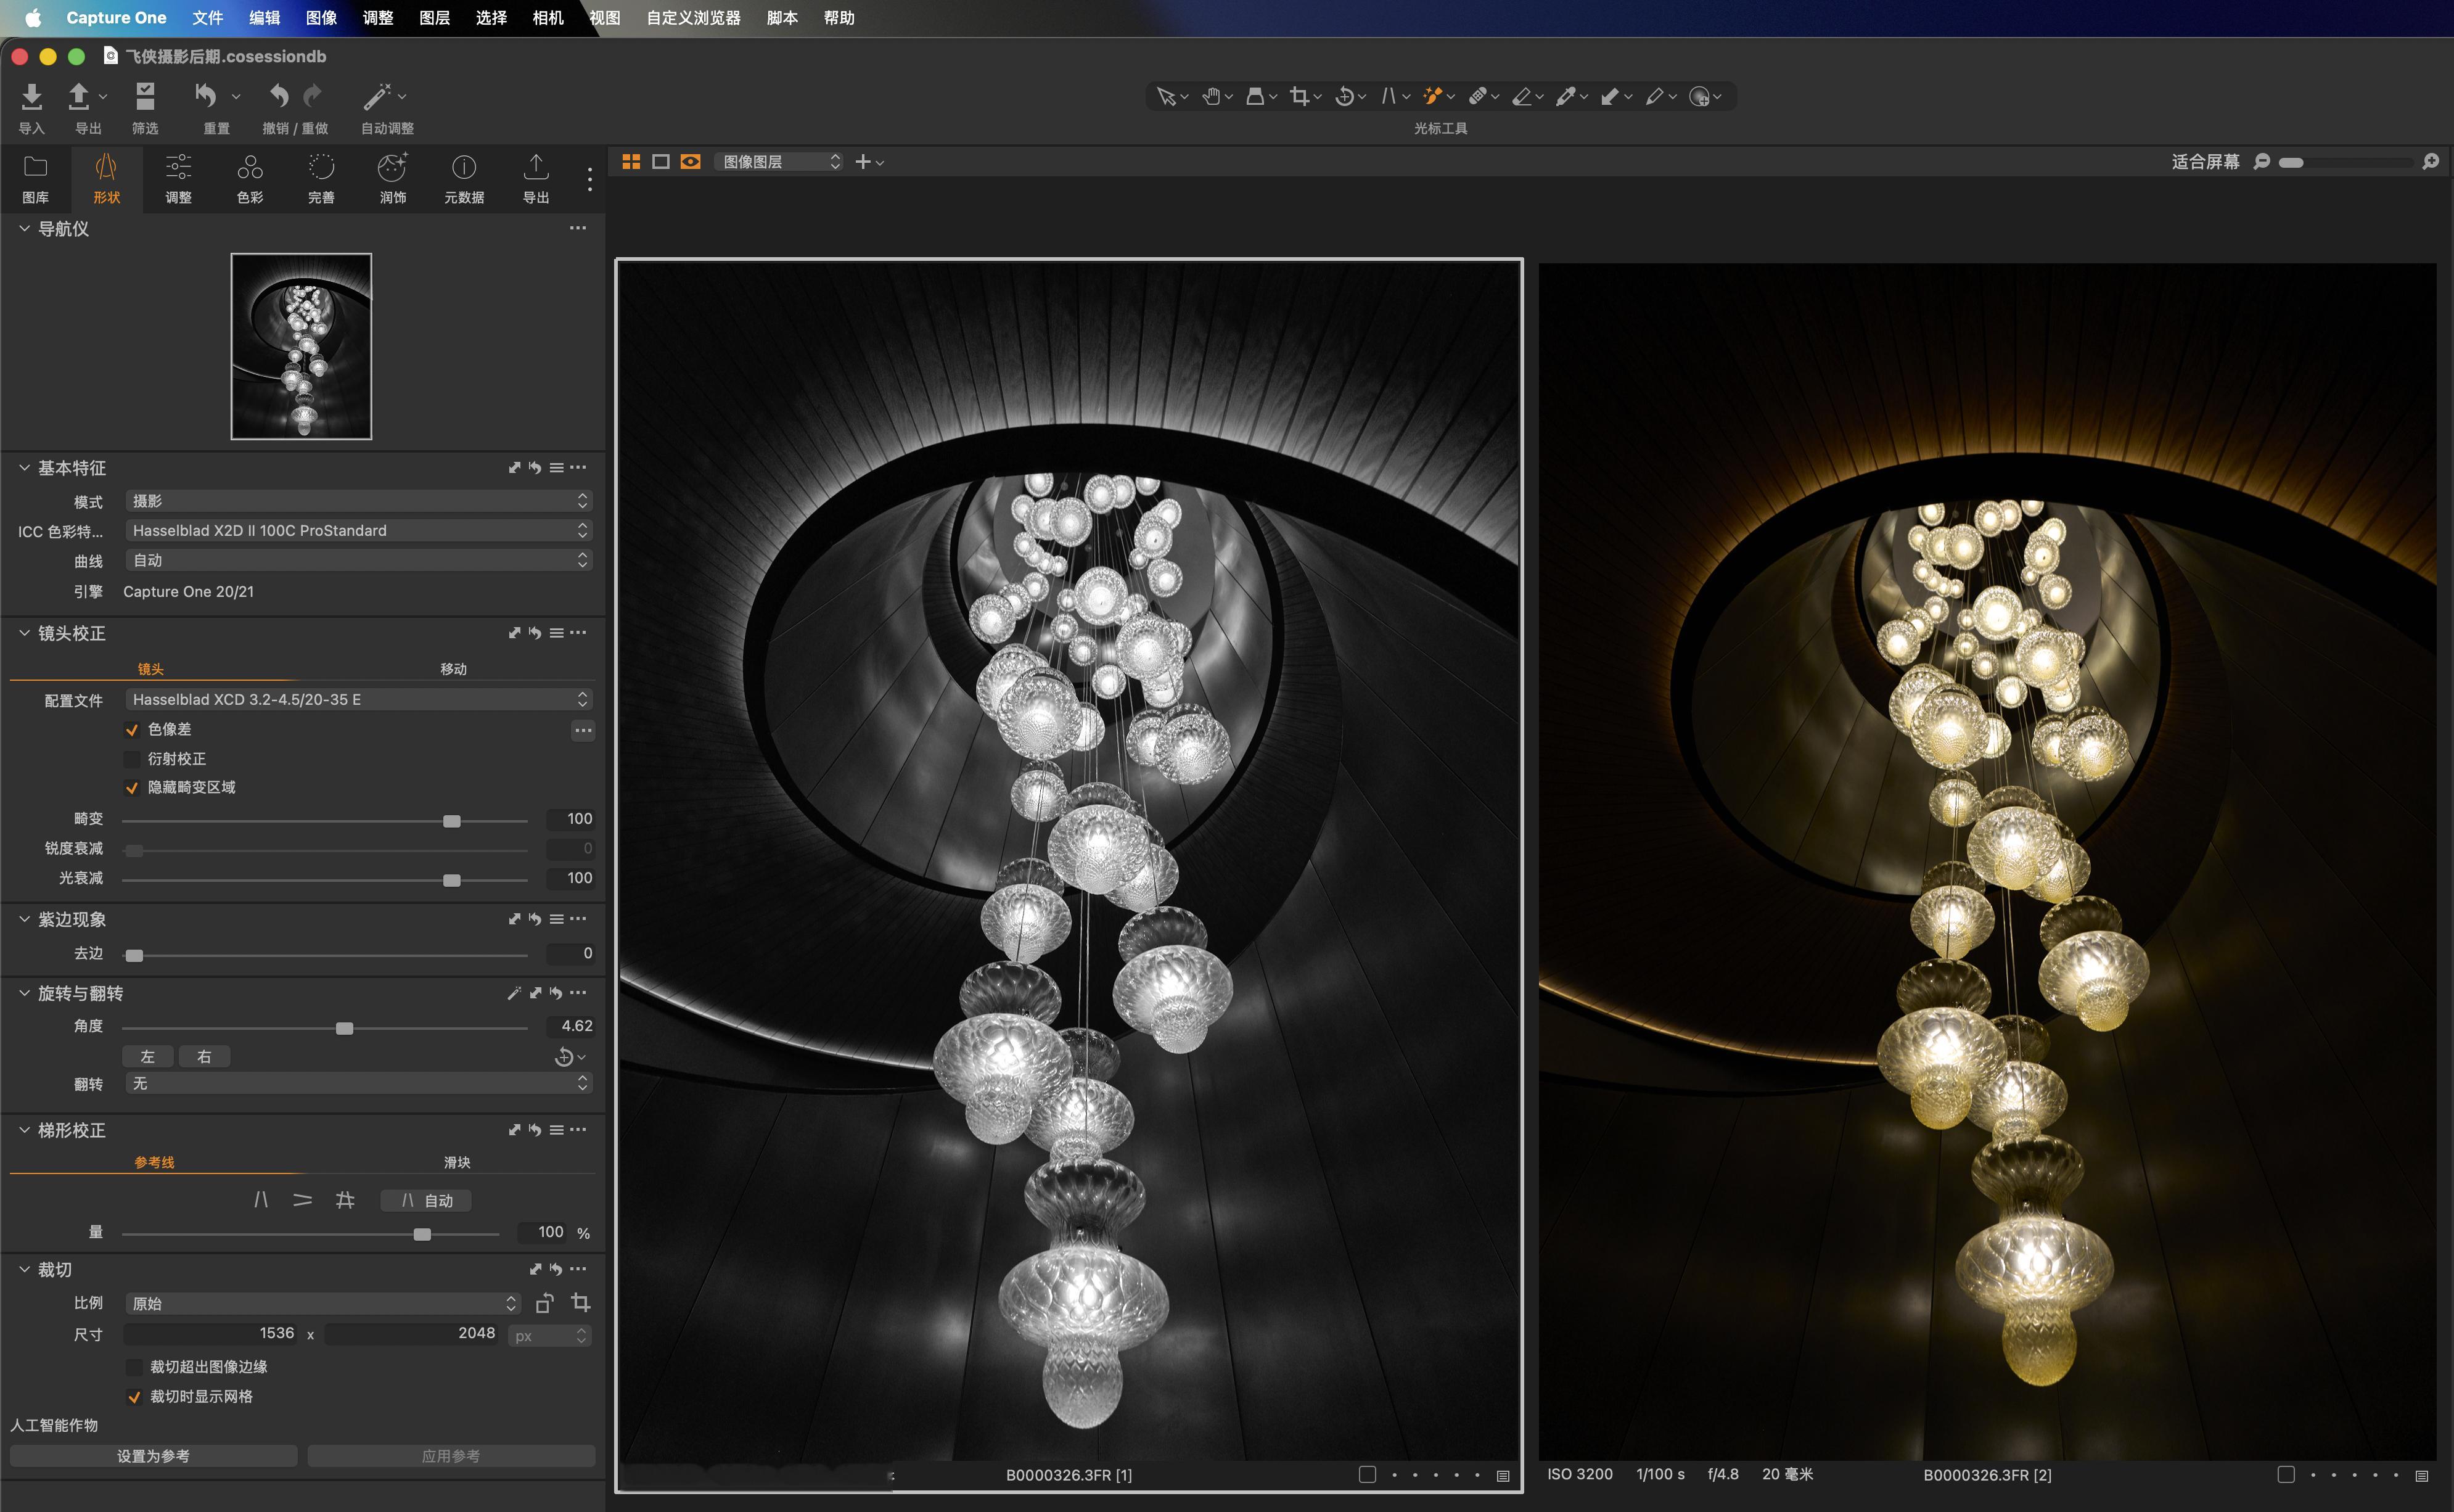2454x1512 pixels.
Task: Click the 导出 export toolbar icon
Action: (x=79, y=96)
